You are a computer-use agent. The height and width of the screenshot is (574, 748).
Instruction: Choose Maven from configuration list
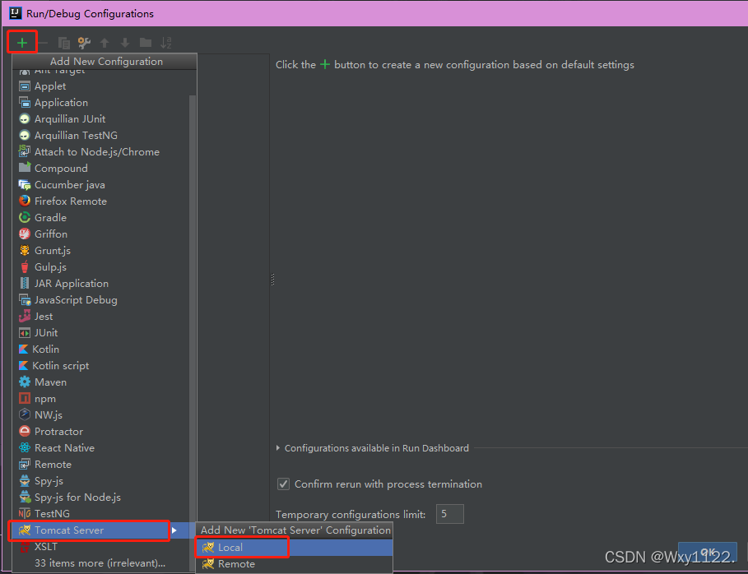click(100, 382)
